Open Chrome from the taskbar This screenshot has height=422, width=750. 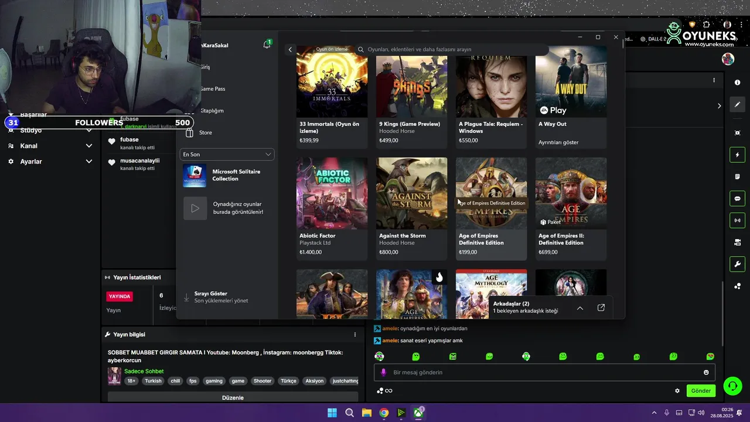click(384, 413)
